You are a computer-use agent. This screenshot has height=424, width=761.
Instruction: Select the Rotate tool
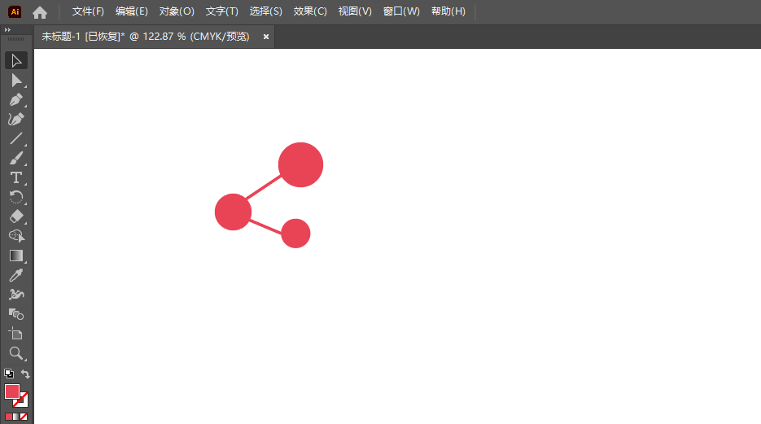16,197
